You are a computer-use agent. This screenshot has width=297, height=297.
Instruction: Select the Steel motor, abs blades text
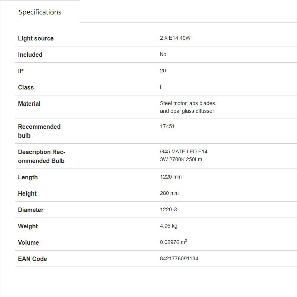click(x=187, y=103)
